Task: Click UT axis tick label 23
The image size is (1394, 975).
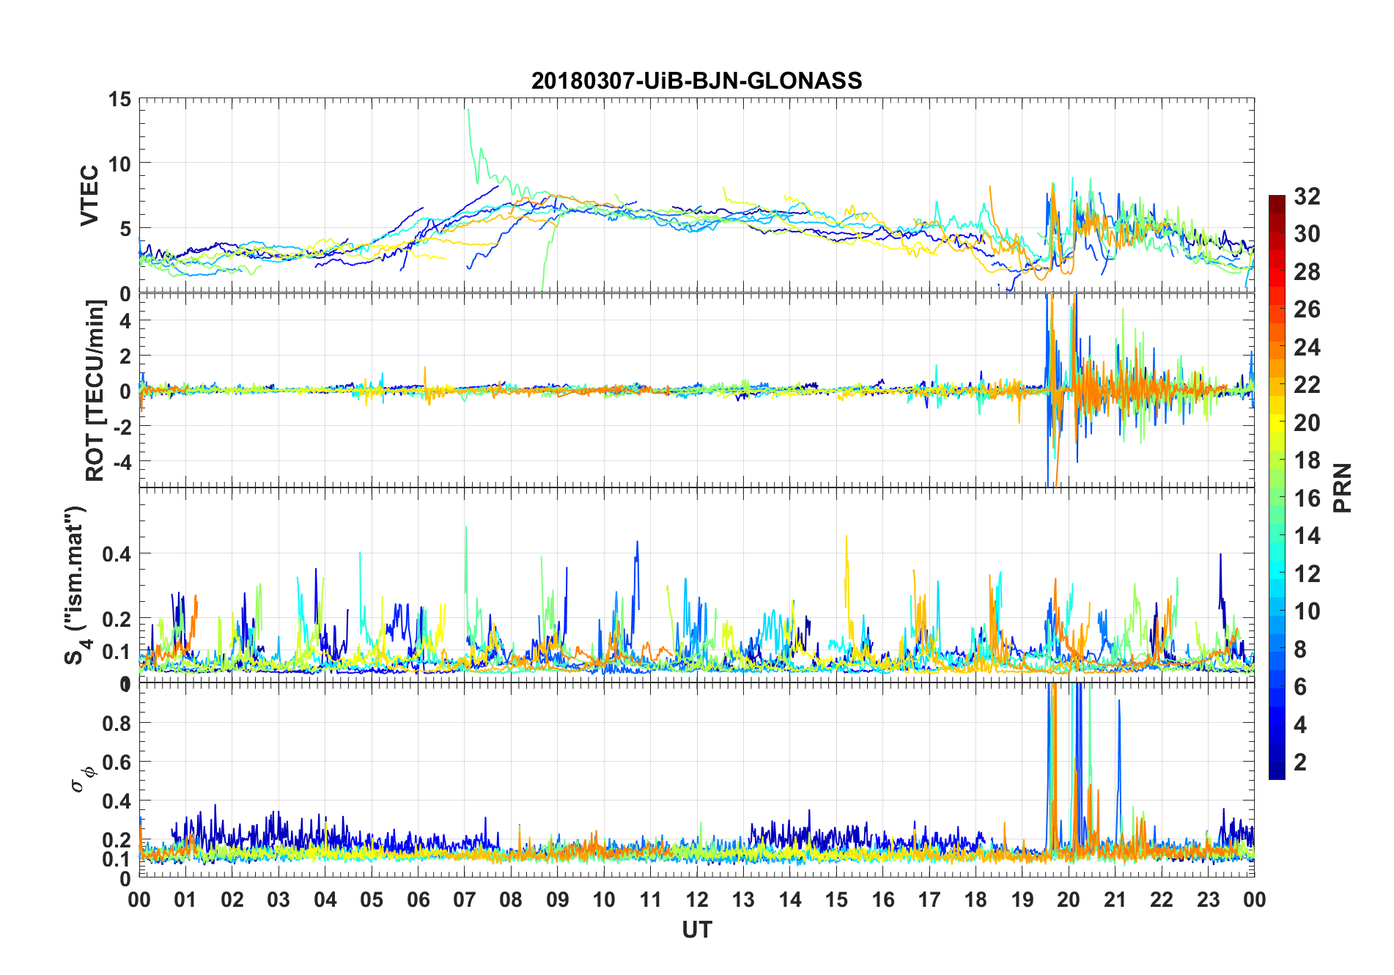Action: (x=1208, y=899)
